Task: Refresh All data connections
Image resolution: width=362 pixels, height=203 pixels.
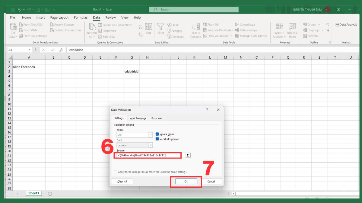Action: (x=92, y=30)
